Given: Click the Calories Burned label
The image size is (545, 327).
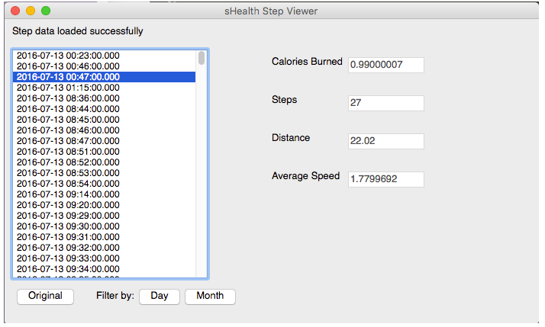Looking at the screenshot, I should [307, 62].
